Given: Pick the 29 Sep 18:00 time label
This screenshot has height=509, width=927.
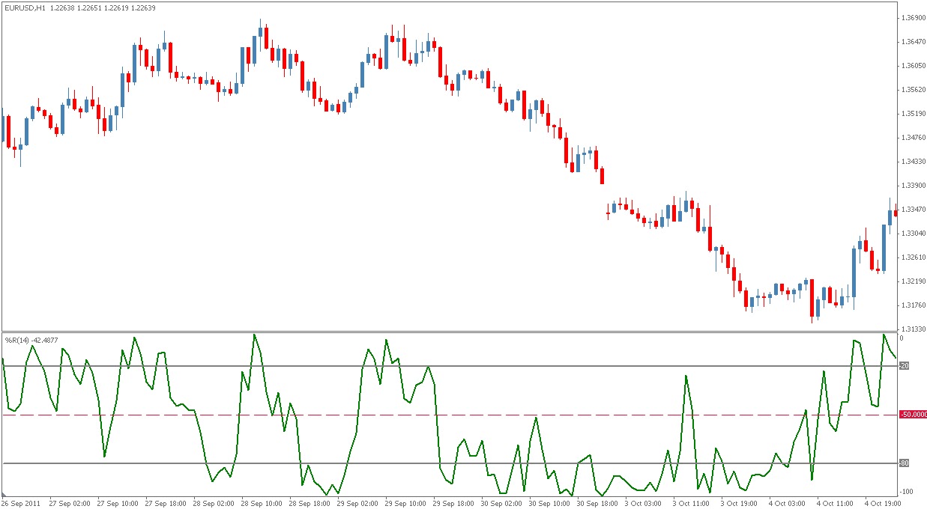Looking at the screenshot, I should (x=453, y=503).
